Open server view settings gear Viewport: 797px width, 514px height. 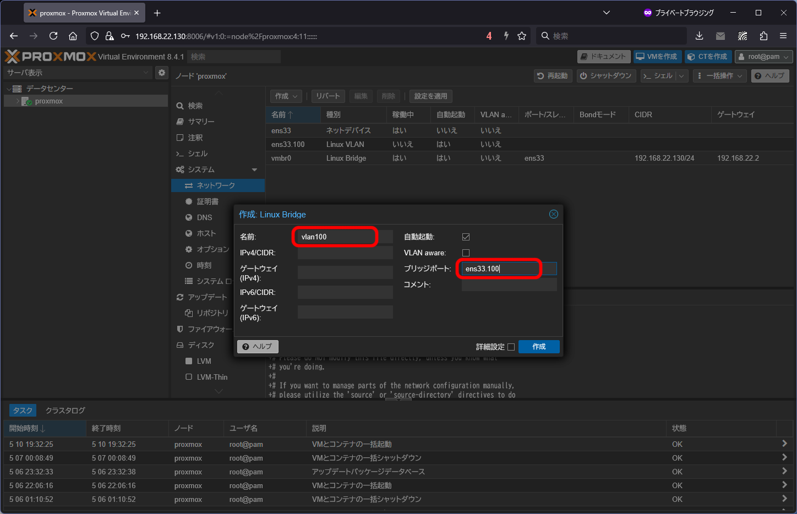click(161, 73)
